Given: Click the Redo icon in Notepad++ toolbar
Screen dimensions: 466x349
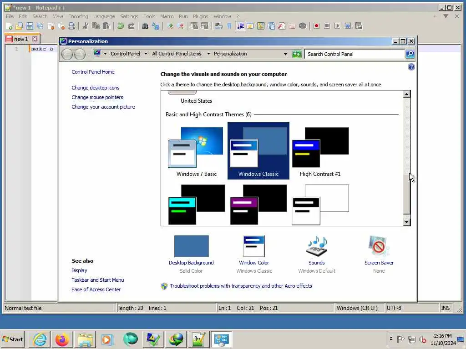Looking at the screenshot, I should (x=131, y=26).
